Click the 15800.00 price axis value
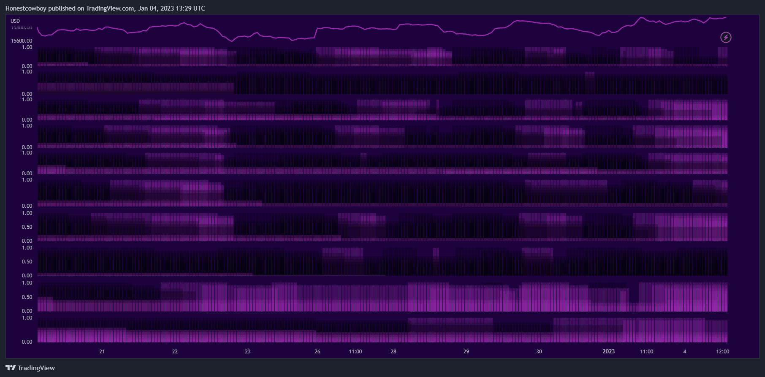Image resolution: width=765 pixels, height=377 pixels. pyautogui.click(x=22, y=27)
